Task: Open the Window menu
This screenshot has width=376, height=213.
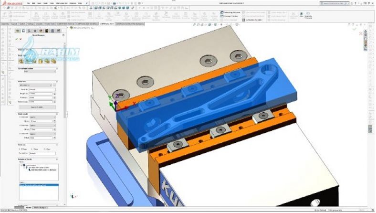Action: [x=73, y=3]
